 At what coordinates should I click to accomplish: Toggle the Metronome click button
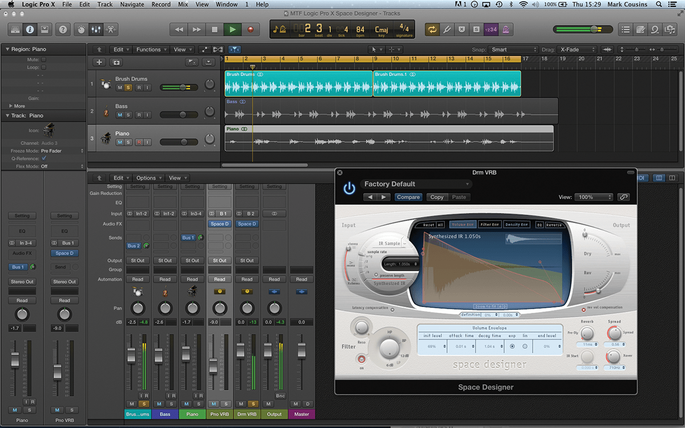pos(506,29)
